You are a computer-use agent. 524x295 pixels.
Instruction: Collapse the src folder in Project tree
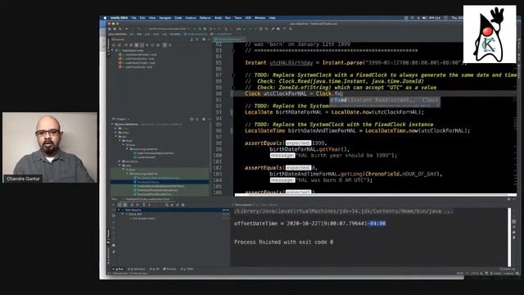(x=116, y=137)
